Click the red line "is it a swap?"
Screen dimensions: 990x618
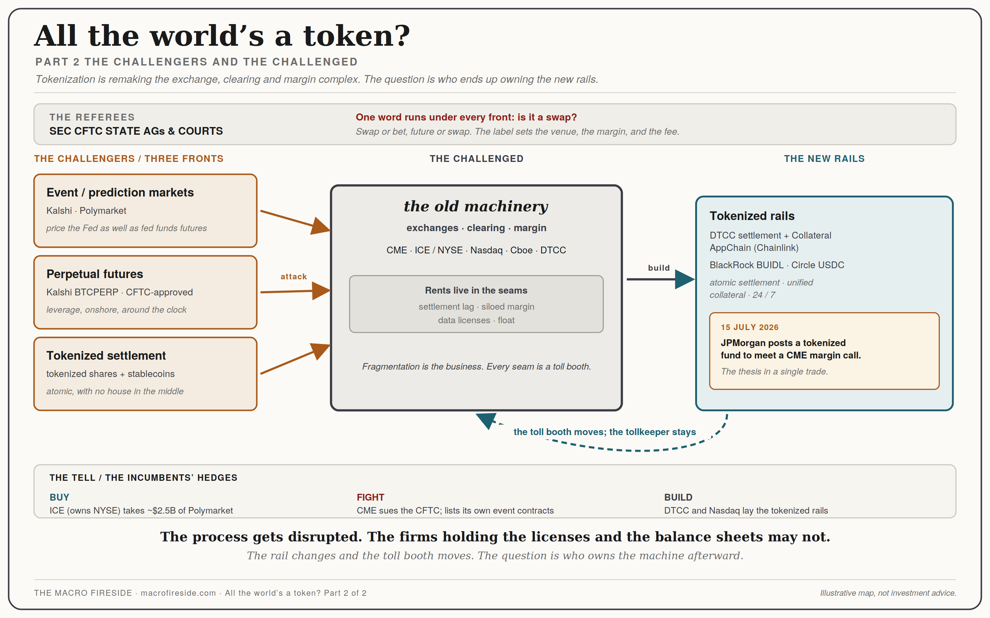(547, 117)
